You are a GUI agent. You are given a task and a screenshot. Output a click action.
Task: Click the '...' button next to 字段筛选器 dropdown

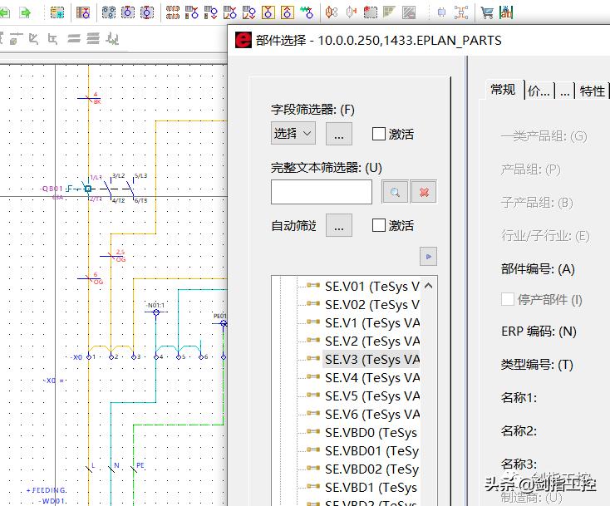[339, 134]
